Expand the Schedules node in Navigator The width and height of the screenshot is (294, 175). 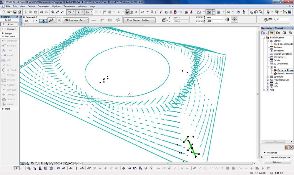[268, 77]
